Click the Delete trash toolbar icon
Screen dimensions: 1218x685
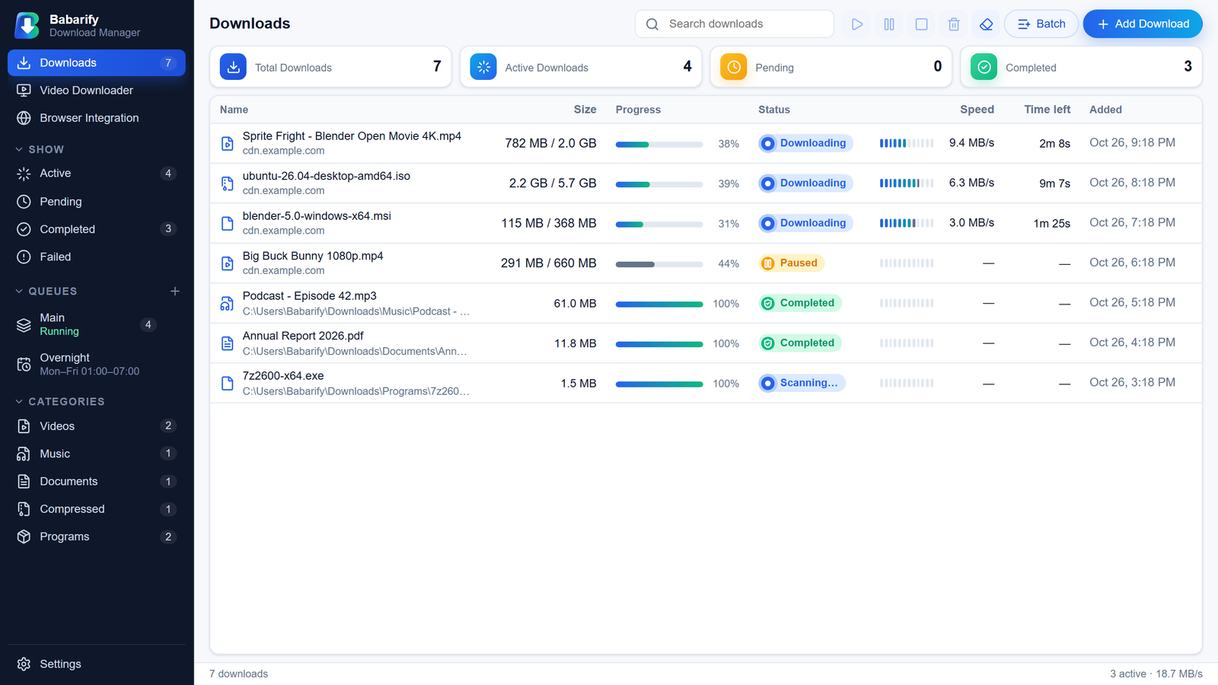pyautogui.click(x=954, y=24)
